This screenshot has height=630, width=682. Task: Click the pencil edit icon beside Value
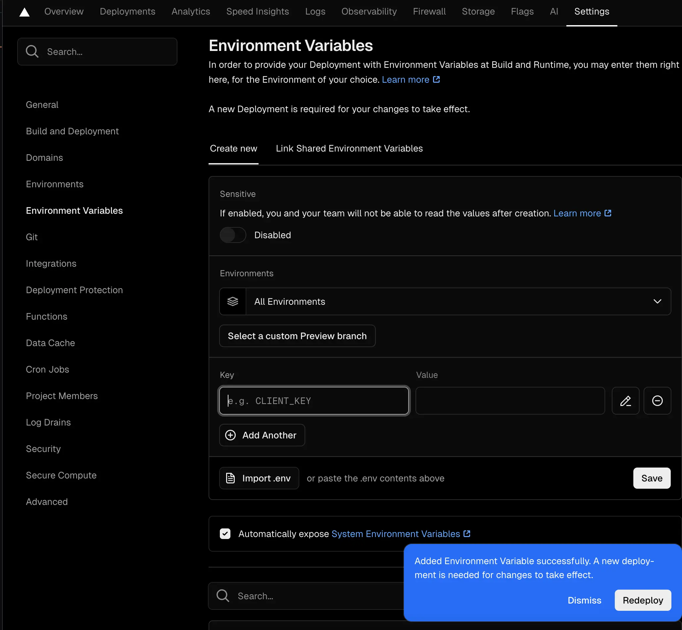625,401
